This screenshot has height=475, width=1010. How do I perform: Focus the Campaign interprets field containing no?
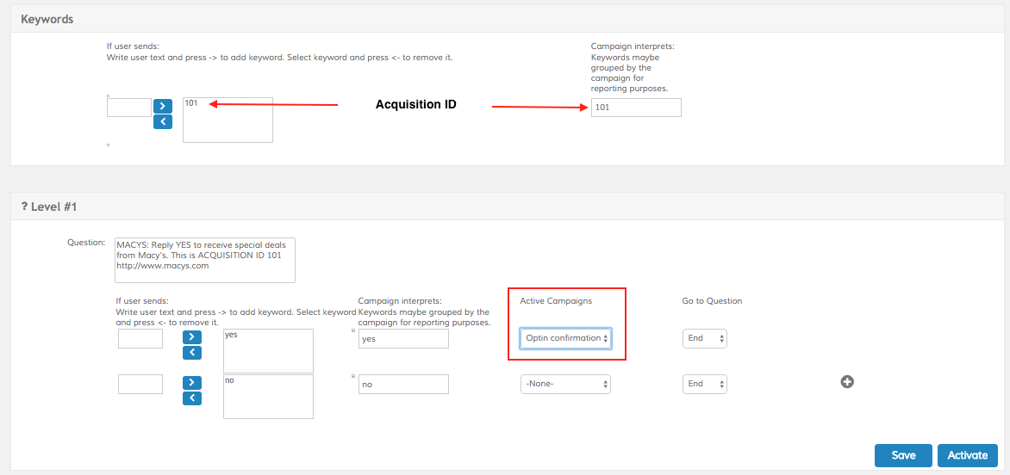tap(403, 385)
